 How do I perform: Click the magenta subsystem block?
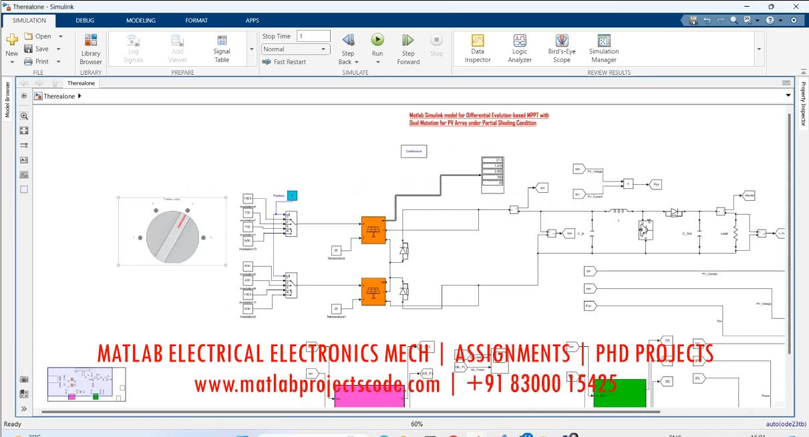tap(369, 397)
